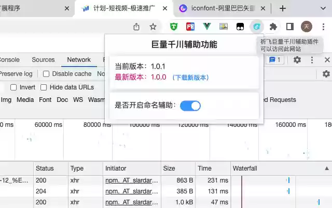332x208 pixels.
Task: Open DevTools settings gear beside issues counter
Action: [x=297, y=60]
